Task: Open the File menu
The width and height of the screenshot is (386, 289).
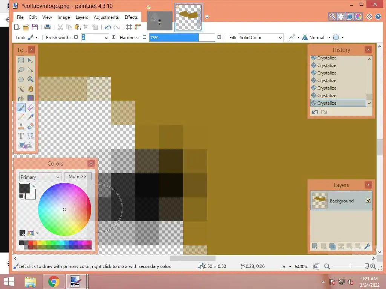Action: click(x=20, y=17)
